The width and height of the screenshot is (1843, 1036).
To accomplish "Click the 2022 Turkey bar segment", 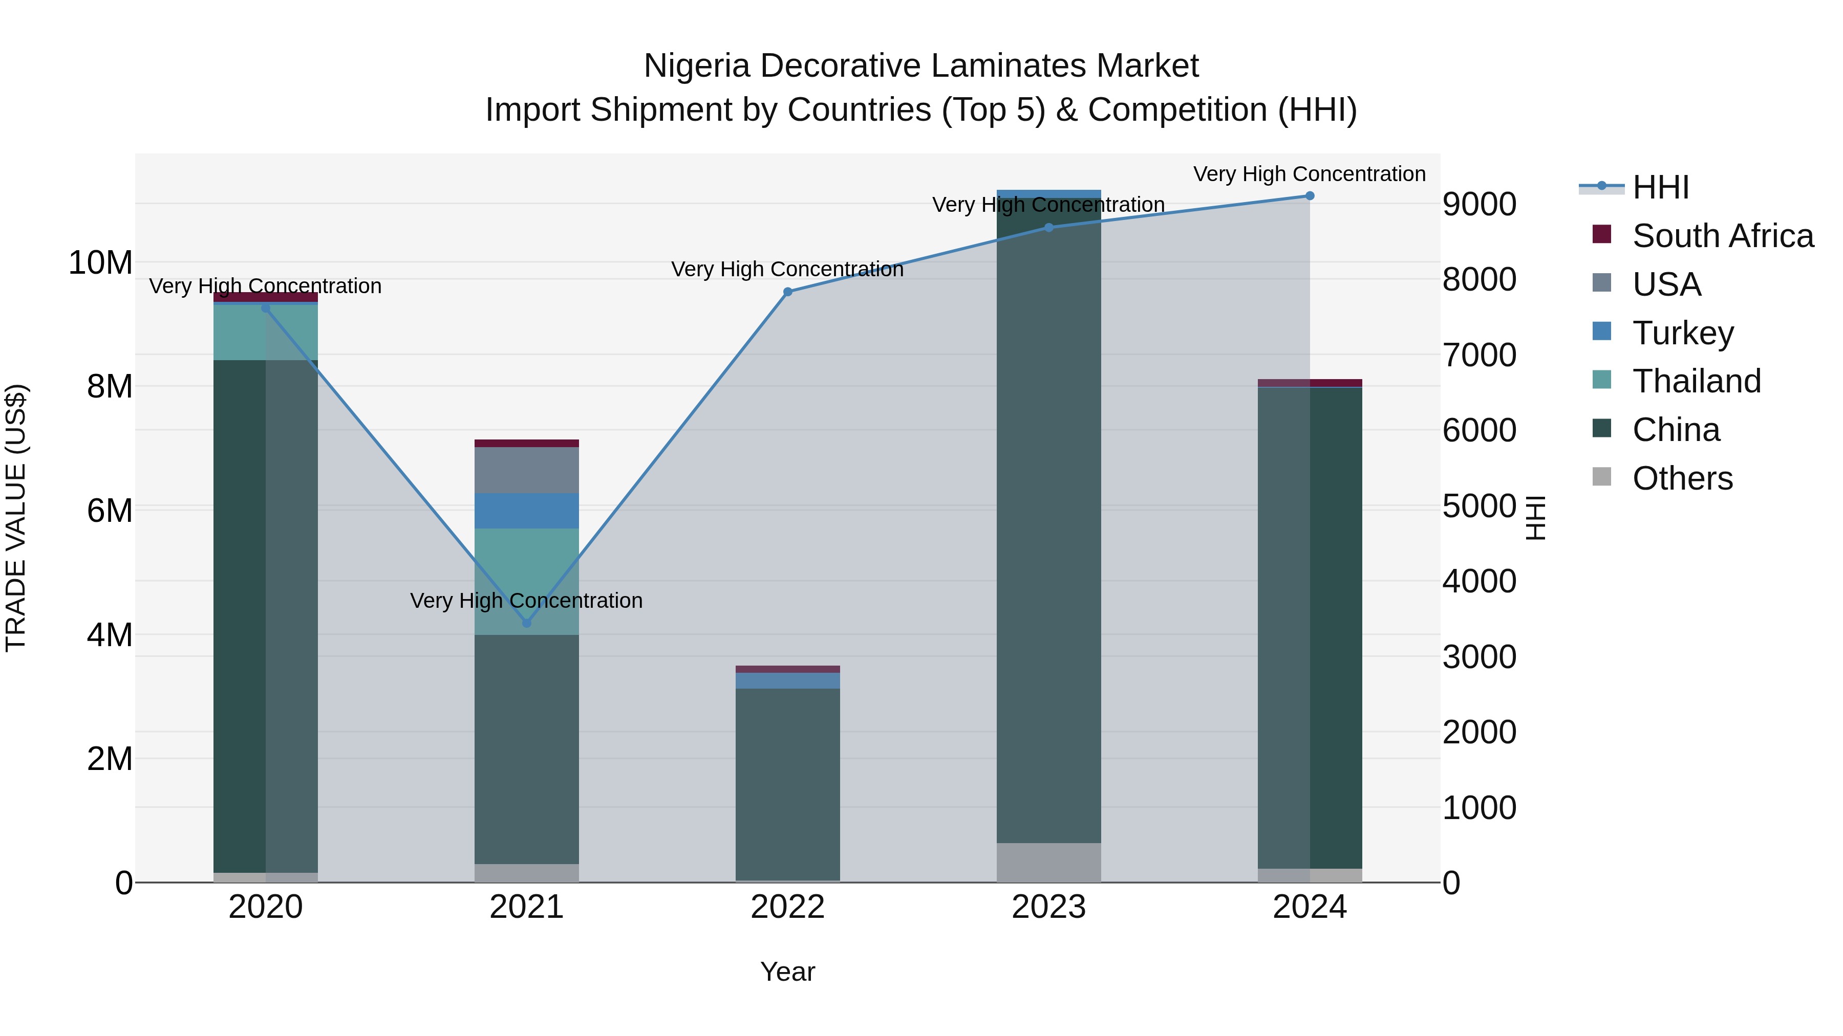I will 788,680.
